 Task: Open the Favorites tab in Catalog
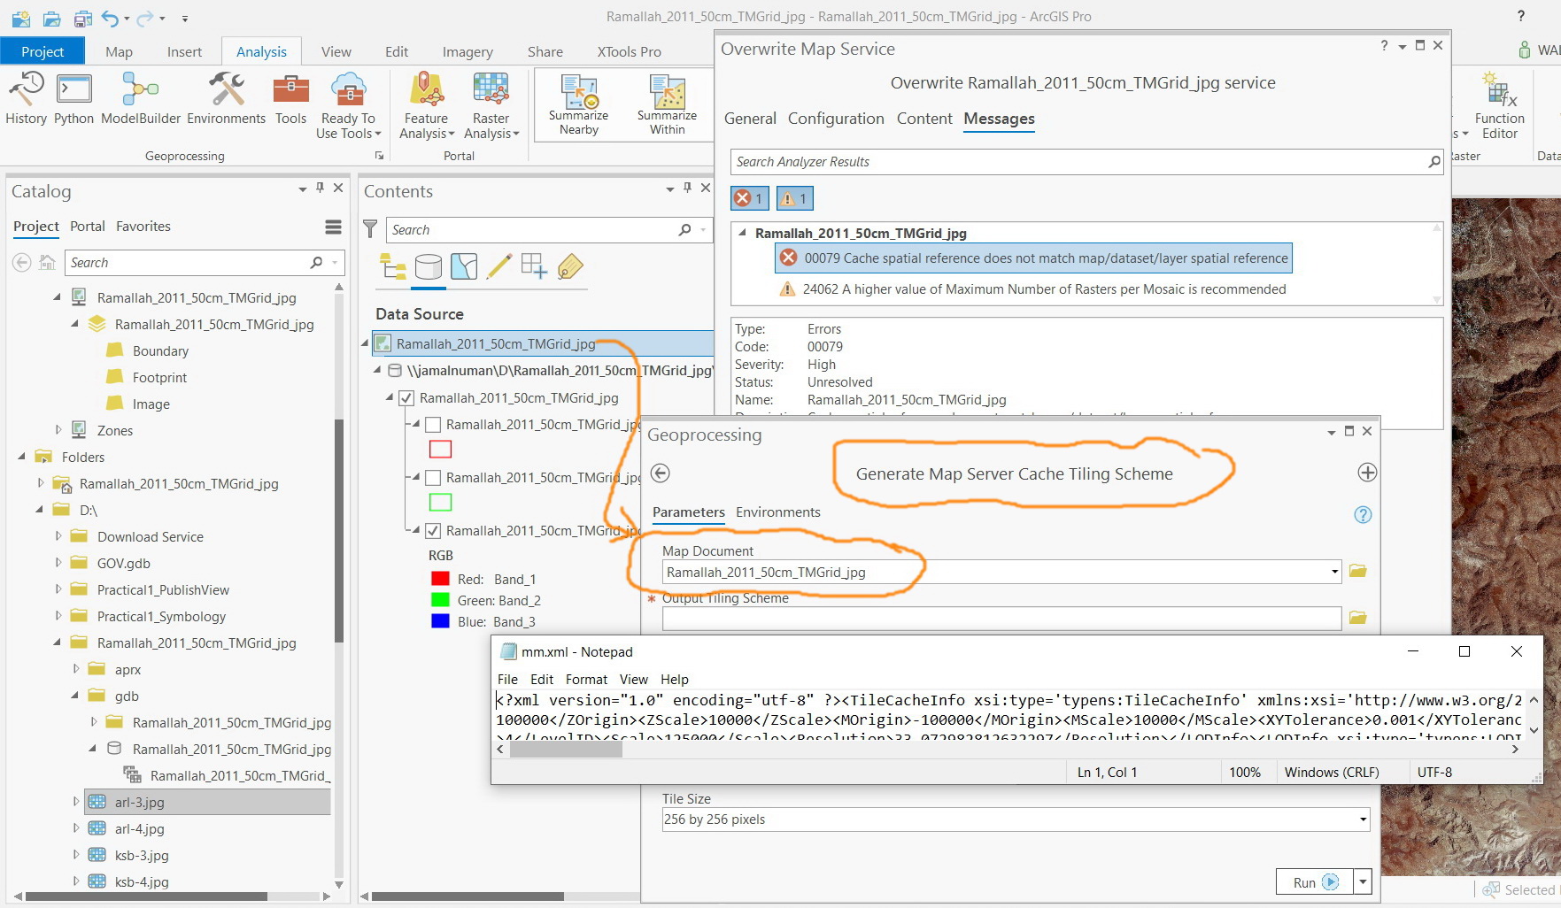pyautogui.click(x=143, y=227)
